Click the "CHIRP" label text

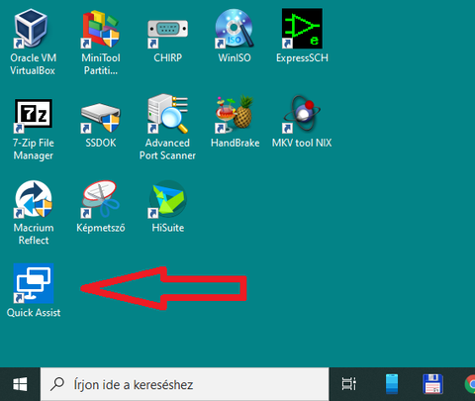click(167, 58)
